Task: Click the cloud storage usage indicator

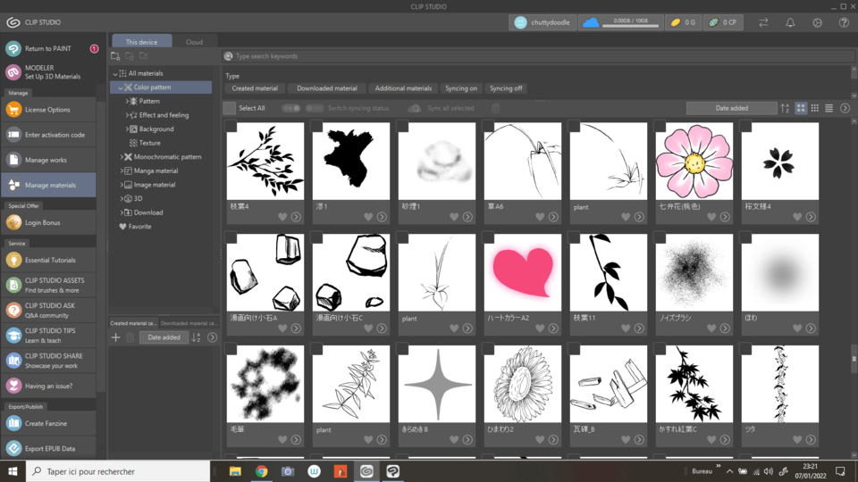Action: coord(620,22)
